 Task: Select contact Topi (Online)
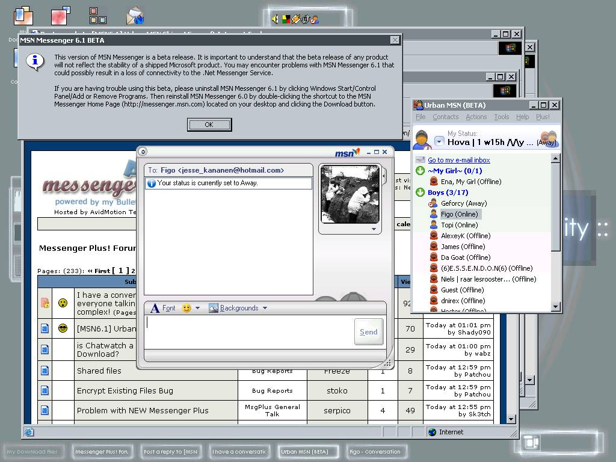(459, 225)
